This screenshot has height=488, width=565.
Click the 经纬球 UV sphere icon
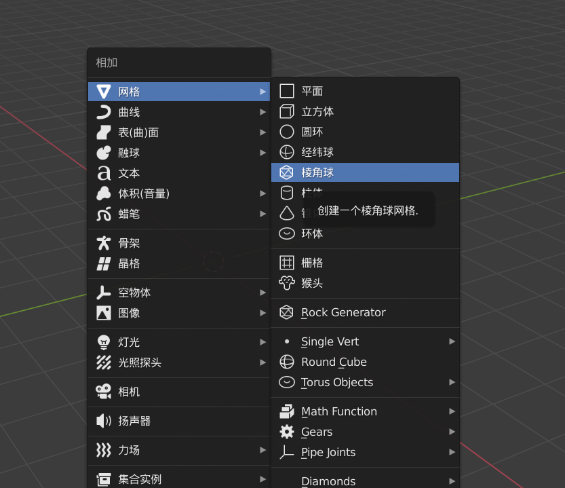click(287, 152)
